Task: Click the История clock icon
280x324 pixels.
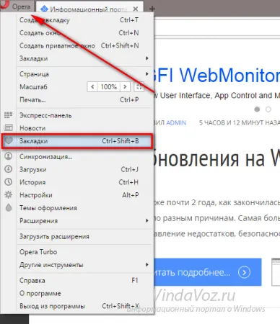Action: click(x=9, y=182)
